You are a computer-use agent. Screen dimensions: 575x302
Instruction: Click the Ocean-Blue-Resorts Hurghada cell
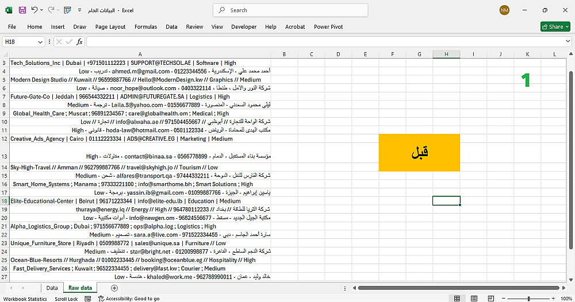(x=140, y=260)
